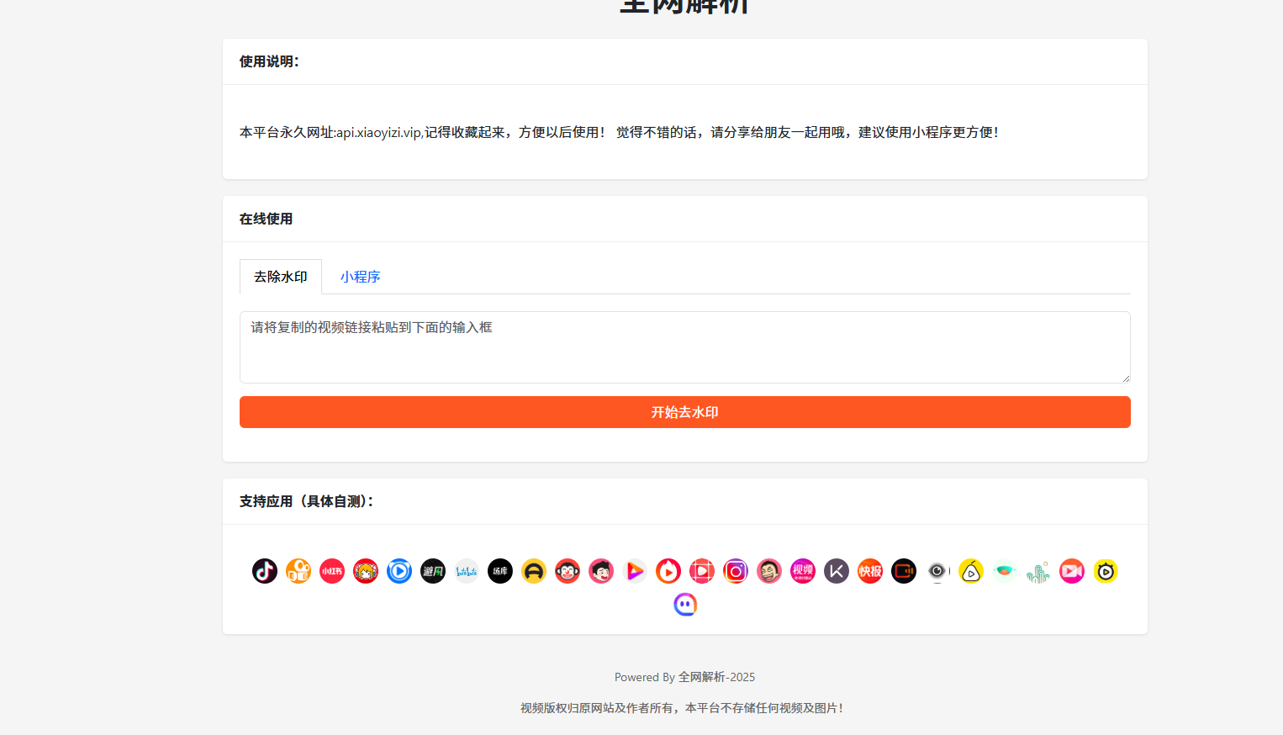
Task: Select the red Xiaohongshu icon
Action: (332, 571)
